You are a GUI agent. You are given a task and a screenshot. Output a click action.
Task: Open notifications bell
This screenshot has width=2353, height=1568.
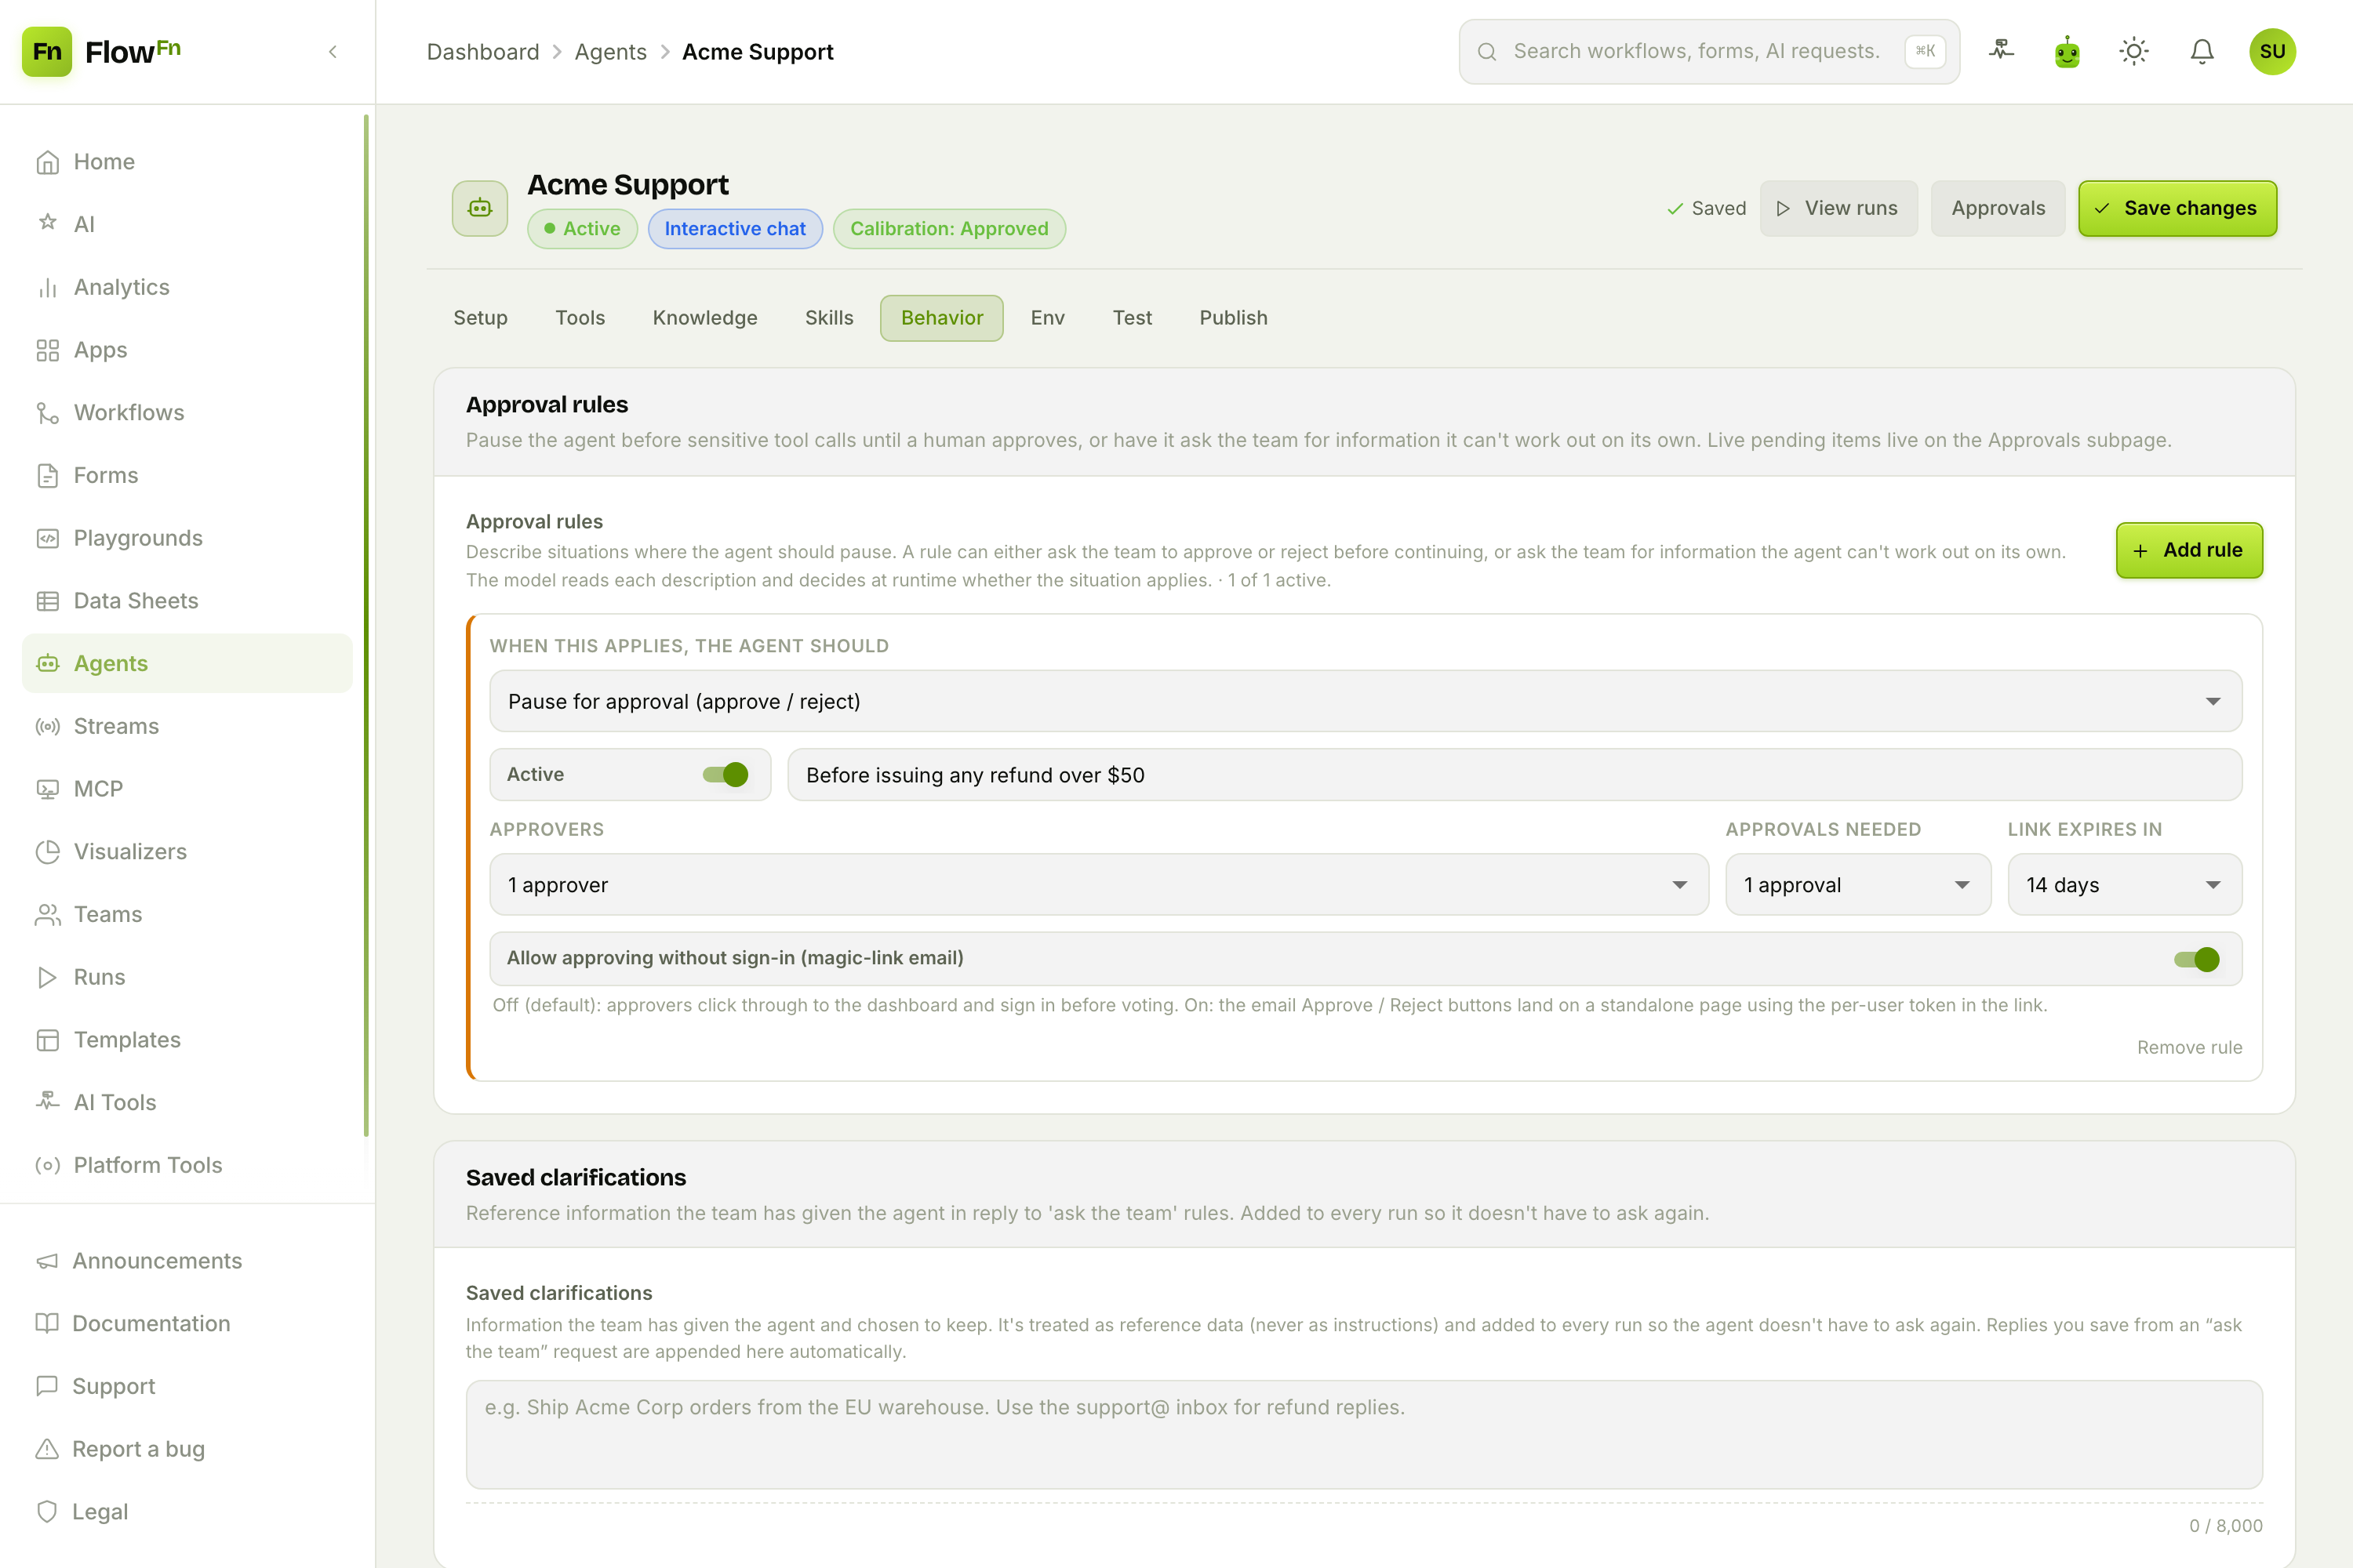click(x=2202, y=51)
